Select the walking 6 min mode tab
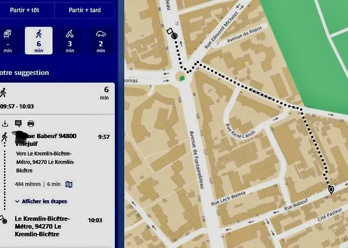The image size is (348, 248). (x=39, y=41)
